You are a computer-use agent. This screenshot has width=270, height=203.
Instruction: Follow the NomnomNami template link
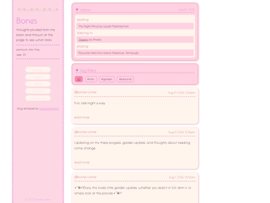49,109
